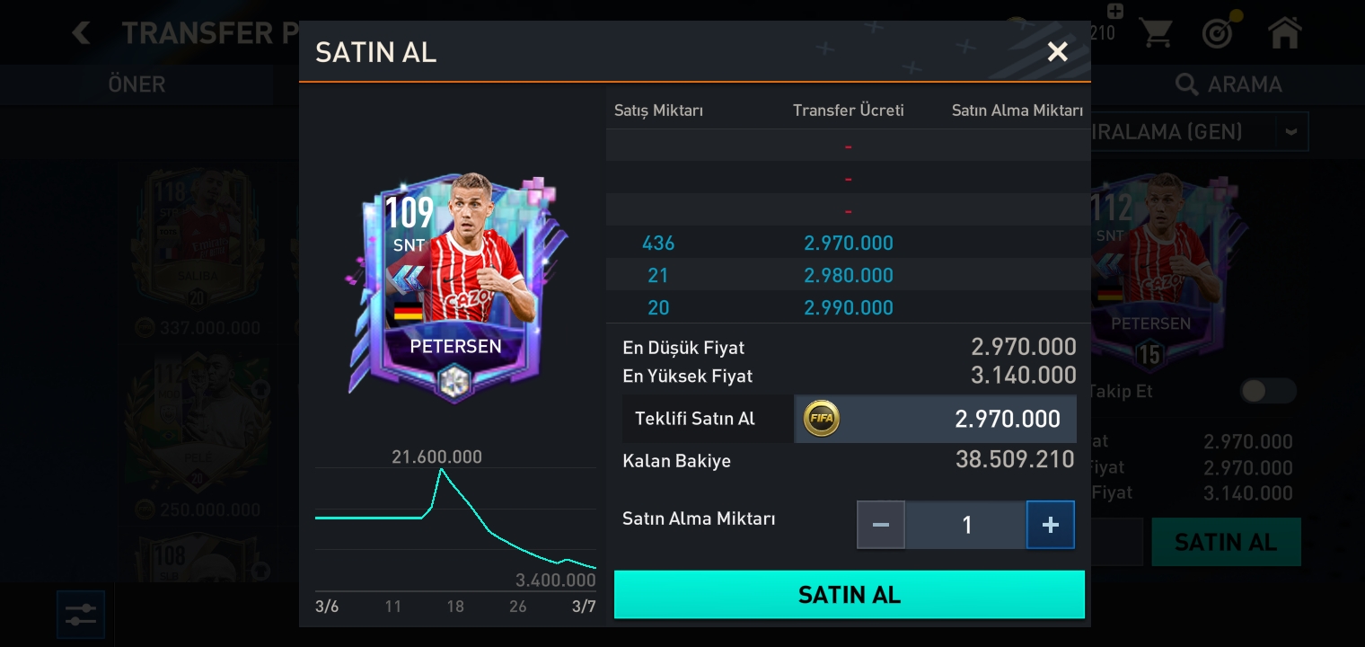Toggle the Takip Et switch
This screenshot has width=1365, height=647.
click(x=1268, y=391)
